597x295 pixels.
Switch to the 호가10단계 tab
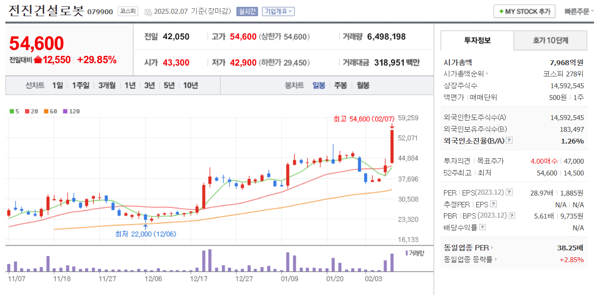[x=550, y=40]
